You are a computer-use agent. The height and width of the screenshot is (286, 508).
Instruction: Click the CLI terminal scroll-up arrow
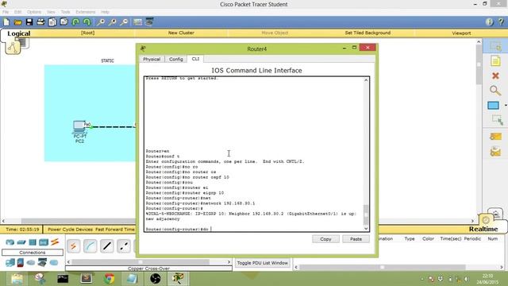click(366, 79)
